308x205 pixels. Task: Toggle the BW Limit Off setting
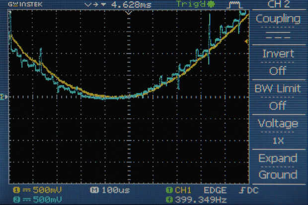(278, 97)
